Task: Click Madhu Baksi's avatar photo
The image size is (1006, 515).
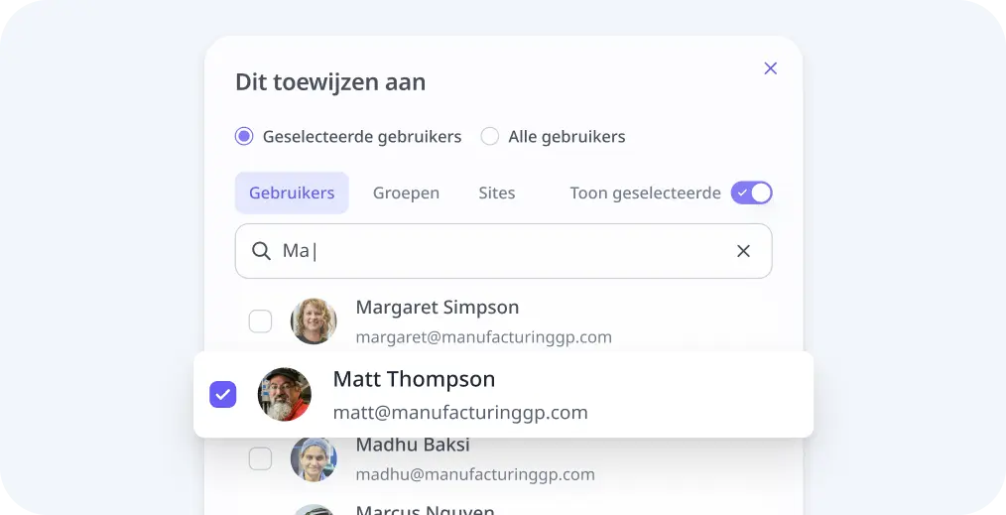Action: [x=314, y=458]
